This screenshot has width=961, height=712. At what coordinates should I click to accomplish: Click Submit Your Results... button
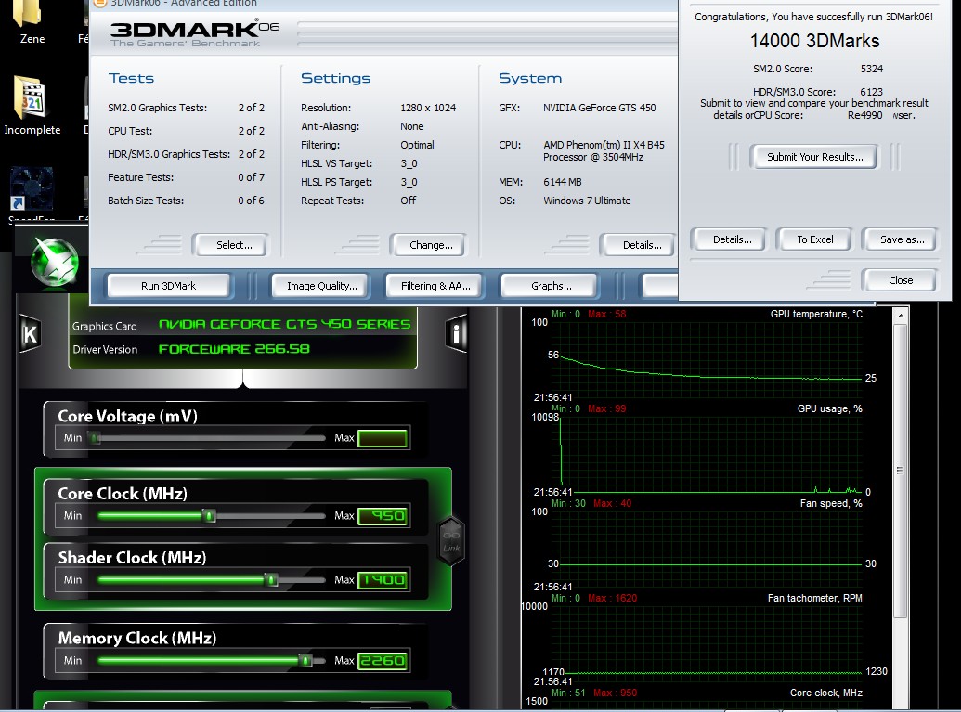[814, 157]
